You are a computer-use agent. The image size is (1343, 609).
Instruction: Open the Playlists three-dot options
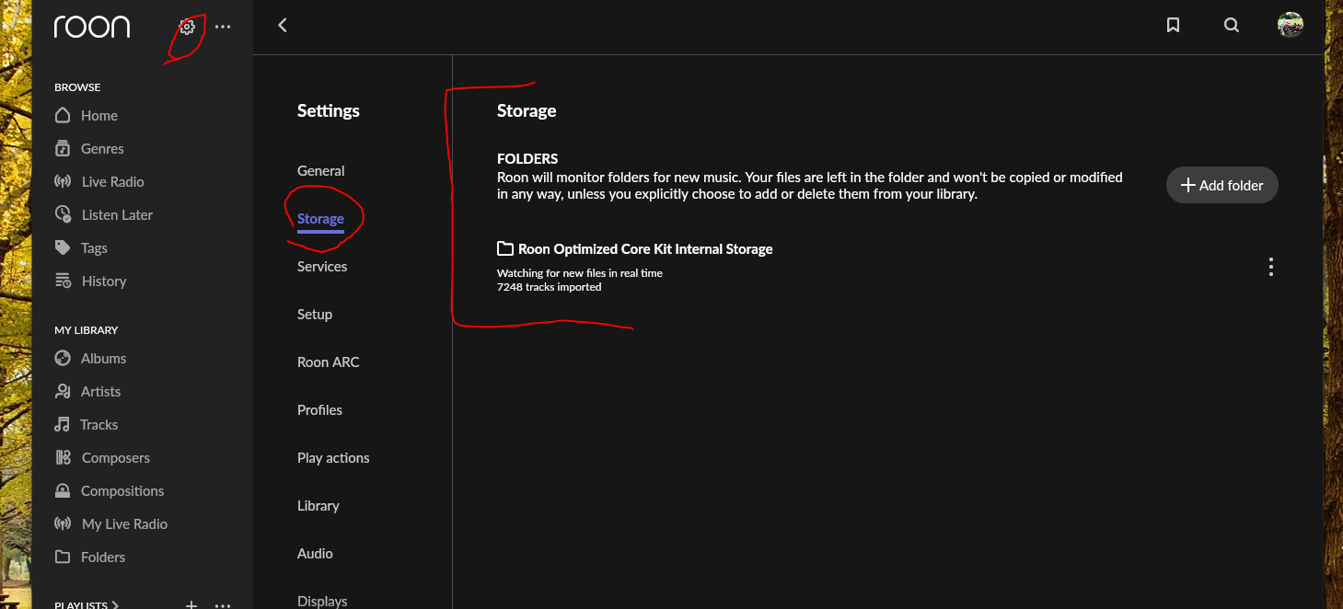click(223, 605)
